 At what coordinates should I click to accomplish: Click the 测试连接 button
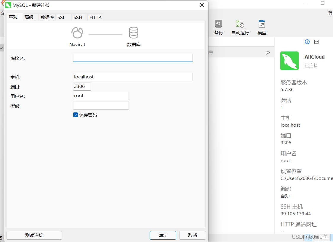34,235
